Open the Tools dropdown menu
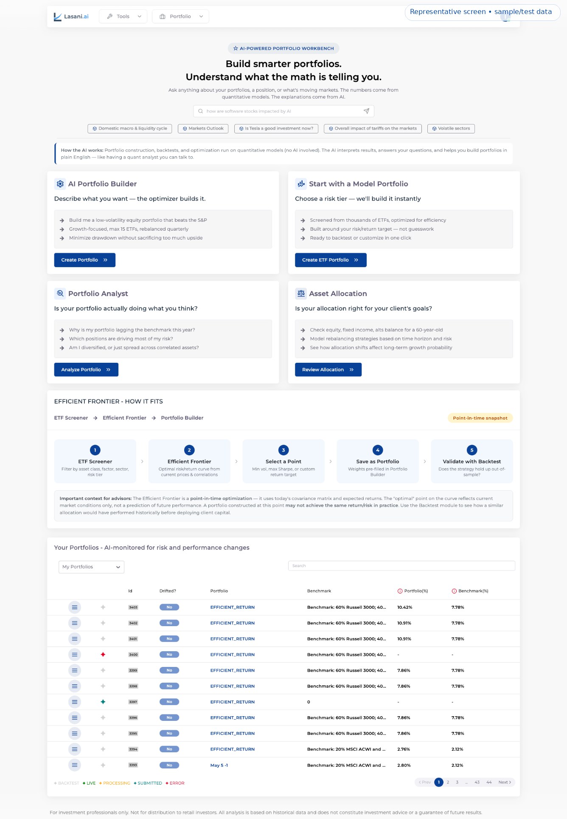This screenshot has width=567, height=819. [123, 17]
